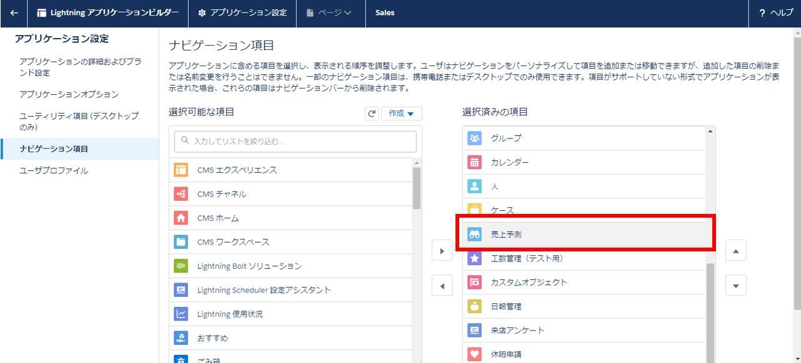Select Lightning Bolt ソリューション text row
The width and height of the screenshot is (801, 363).
[x=249, y=266]
